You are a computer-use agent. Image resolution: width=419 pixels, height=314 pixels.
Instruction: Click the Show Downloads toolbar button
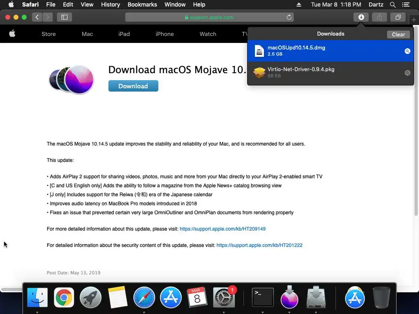pos(361,17)
